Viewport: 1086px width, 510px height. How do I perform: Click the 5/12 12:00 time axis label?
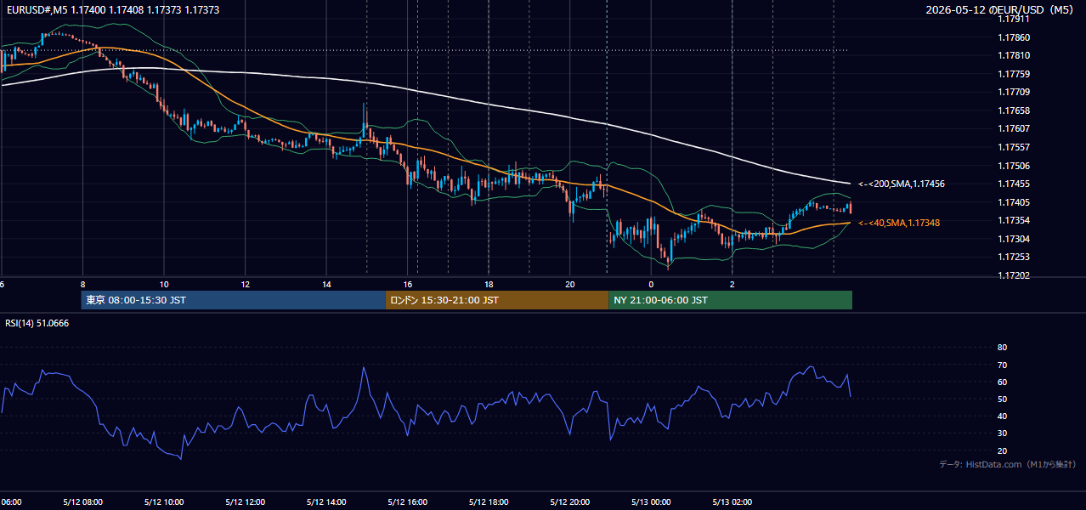point(246,501)
